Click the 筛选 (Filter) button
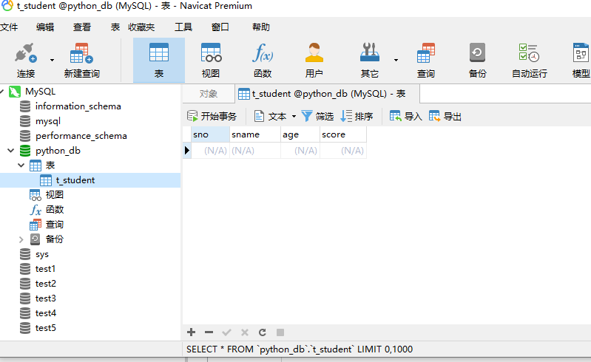Viewport: 591px width, 362px height. pos(317,116)
